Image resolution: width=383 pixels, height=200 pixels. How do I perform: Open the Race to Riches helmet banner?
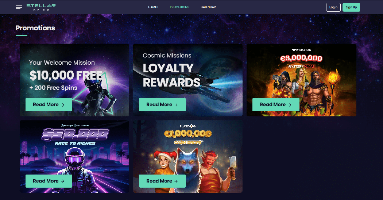74,156
